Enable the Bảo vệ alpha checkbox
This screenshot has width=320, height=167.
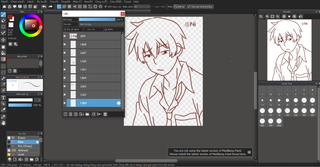click(65, 29)
